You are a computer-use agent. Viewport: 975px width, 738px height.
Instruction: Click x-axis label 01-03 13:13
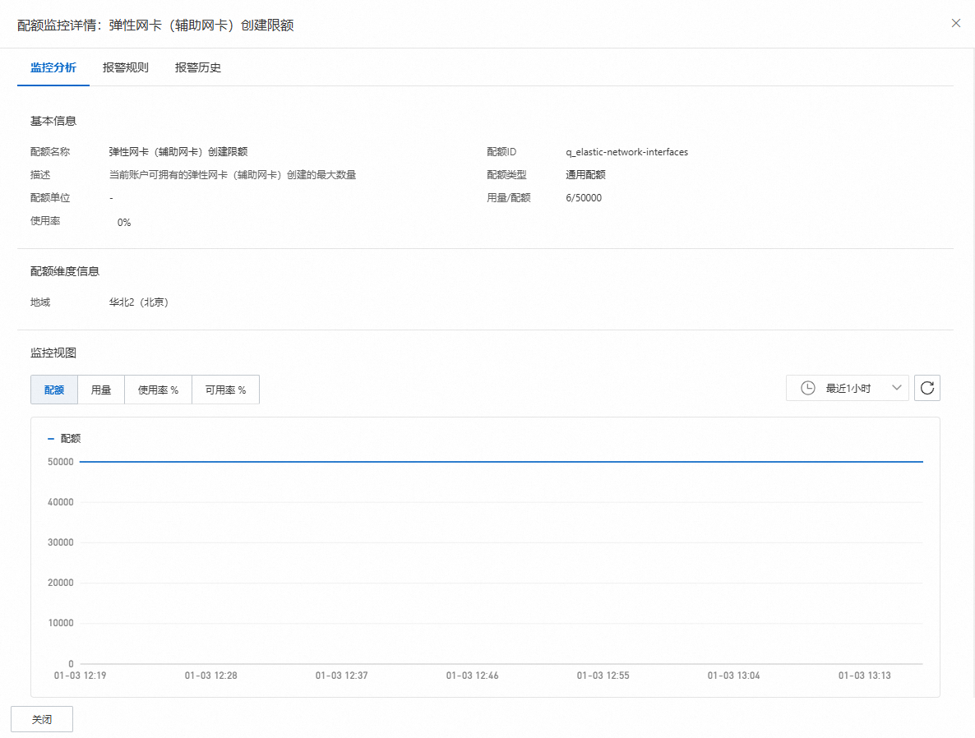pos(864,676)
